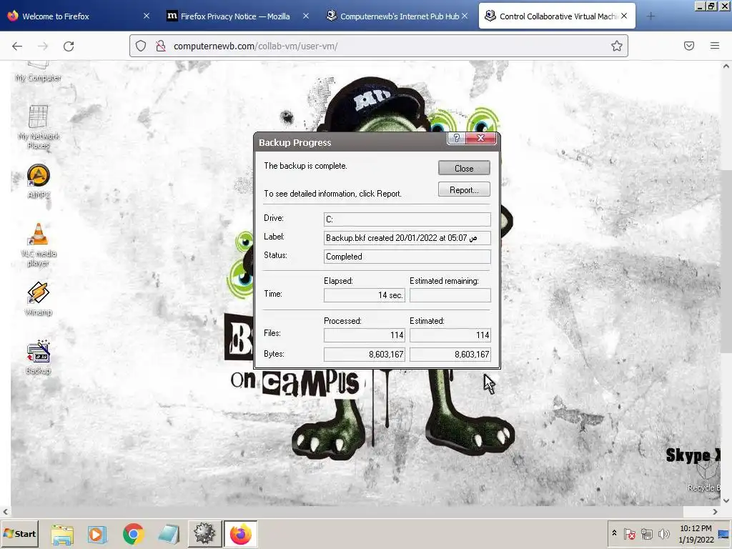Click the Start button in taskbar
The image size is (732, 549).
[19, 533]
